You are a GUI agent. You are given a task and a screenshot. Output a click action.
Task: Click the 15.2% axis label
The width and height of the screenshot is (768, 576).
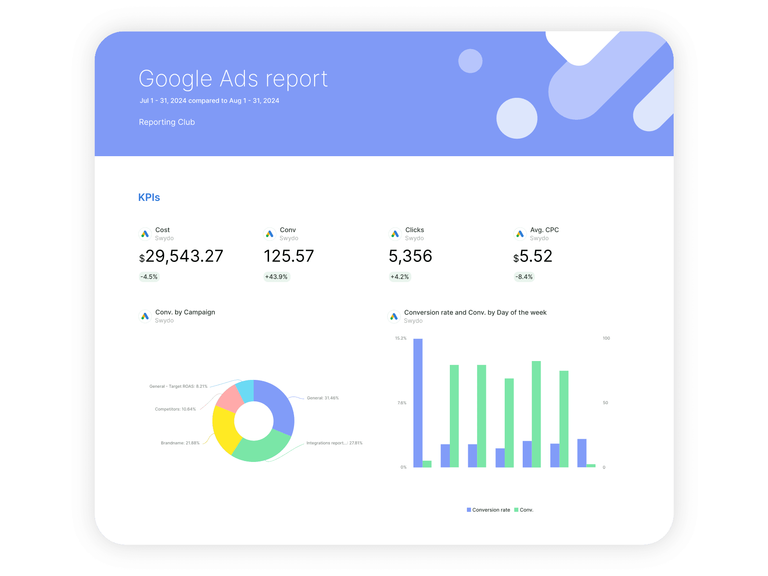pos(401,338)
